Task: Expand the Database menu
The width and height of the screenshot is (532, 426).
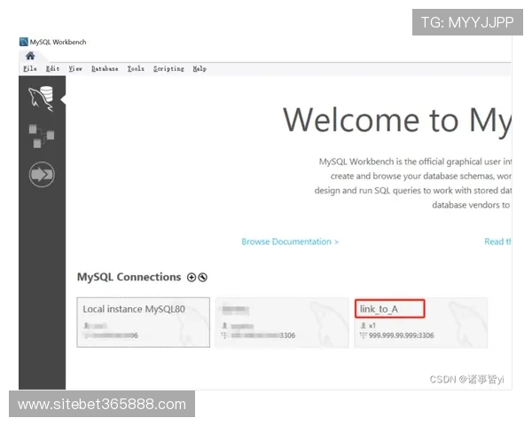Action: coord(105,68)
